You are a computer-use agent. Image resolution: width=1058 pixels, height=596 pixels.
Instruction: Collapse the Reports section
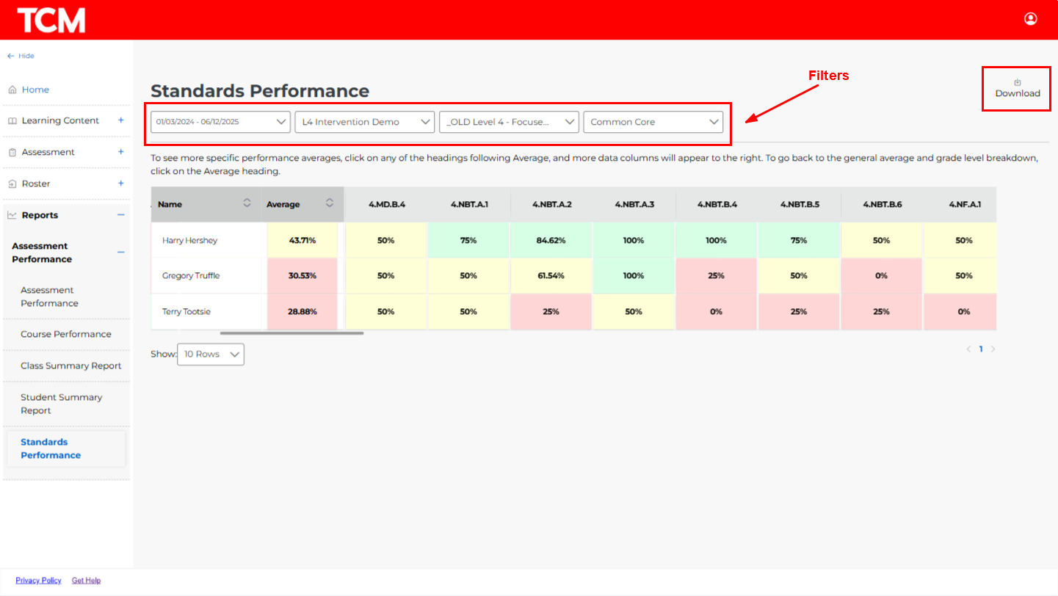point(121,215)
